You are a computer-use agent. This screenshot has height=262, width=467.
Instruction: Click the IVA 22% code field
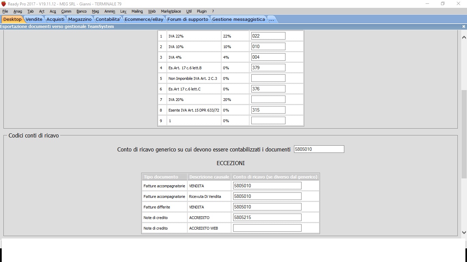[x=268, y=36]
